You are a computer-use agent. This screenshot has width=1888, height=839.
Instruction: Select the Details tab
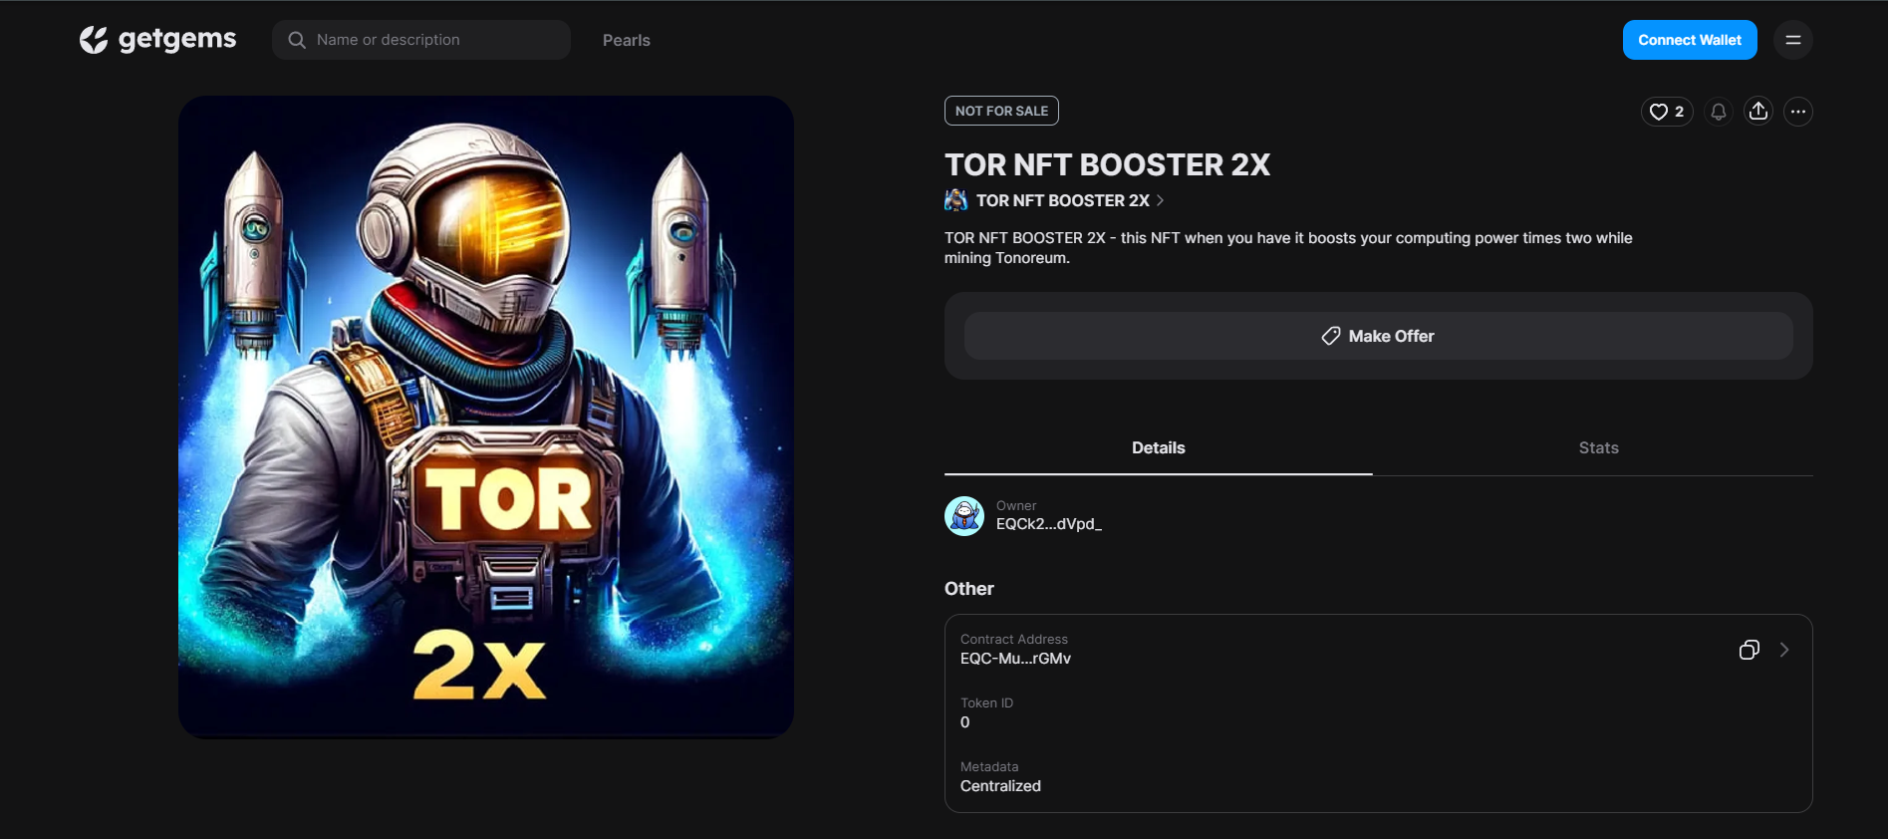tap(1158, 448)
